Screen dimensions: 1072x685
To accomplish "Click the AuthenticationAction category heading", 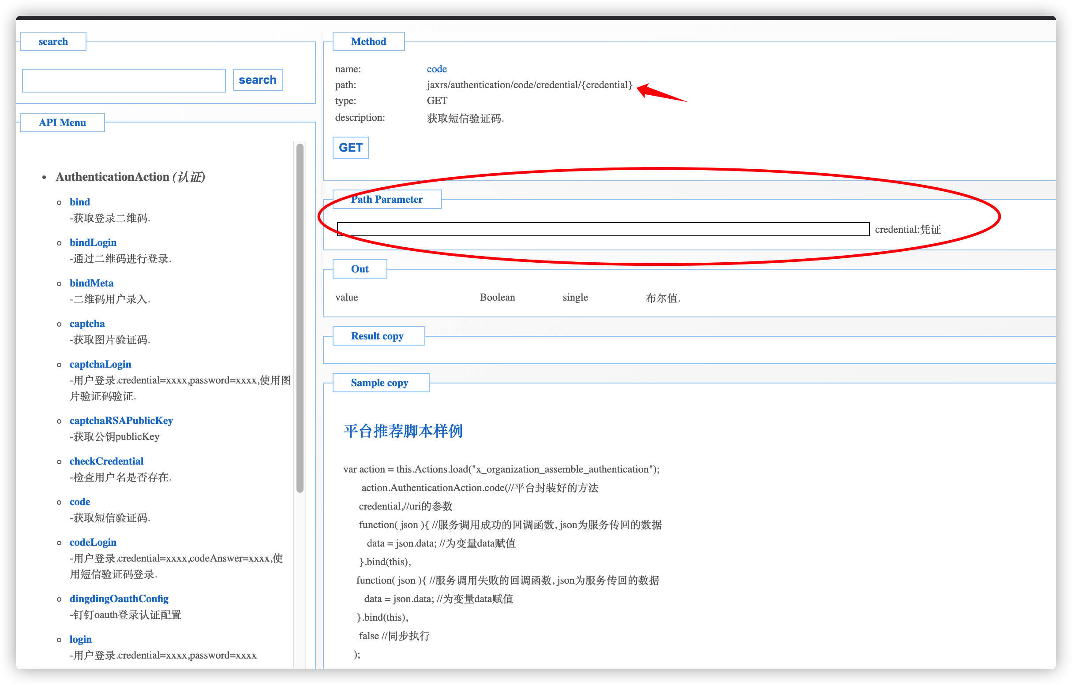I will (x=130, y=177).
